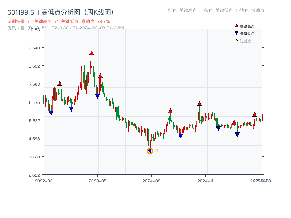The image size is (291, 218).
Task: Click the blue low-point triangle near 4.598 in 2024
Action: pyautogui.click(x=180, y=136)
